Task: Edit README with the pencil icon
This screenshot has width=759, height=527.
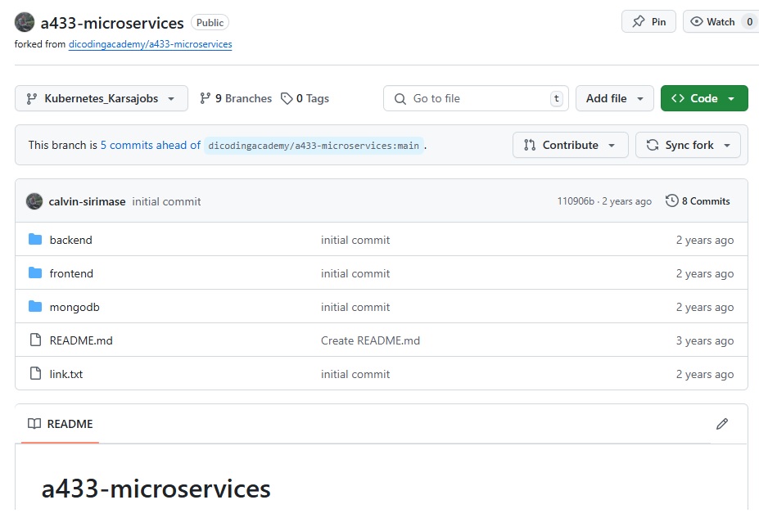Action: (721, 424)
